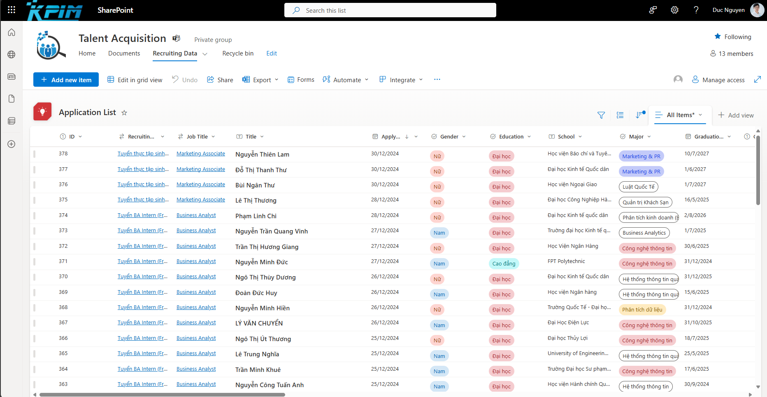Select the row with ID 378
This screenshot has width=767, height=397.
[35, 154]
